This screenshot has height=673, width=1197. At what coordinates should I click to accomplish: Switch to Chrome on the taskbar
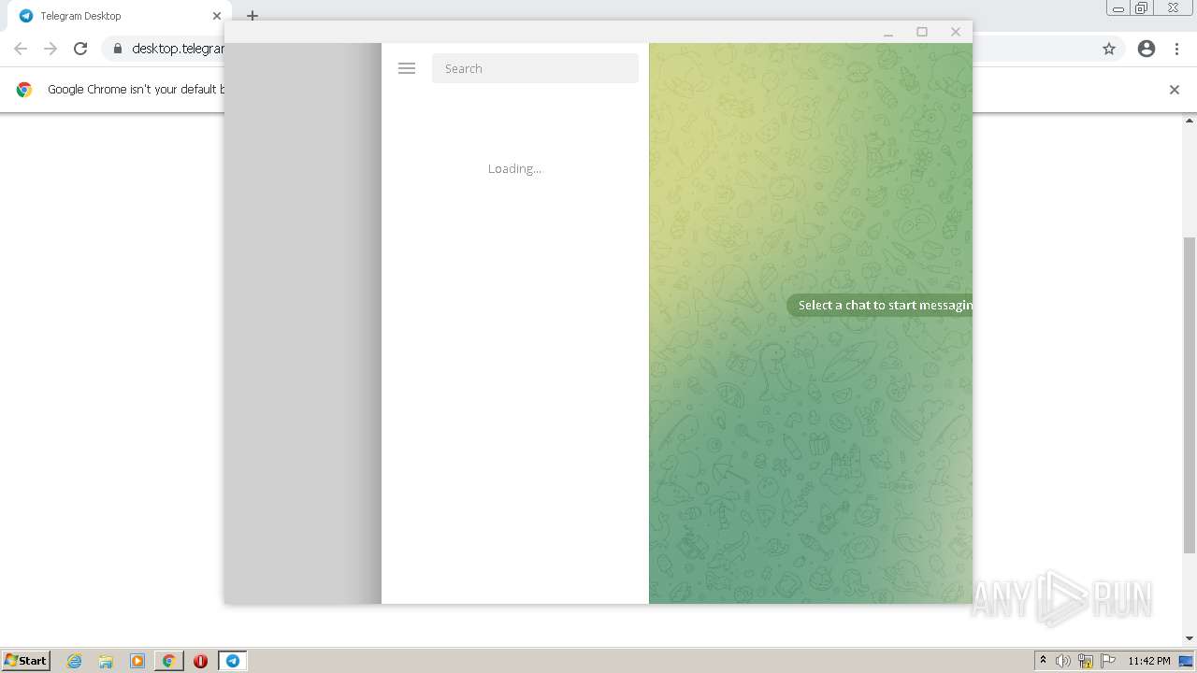coord(169,661)
